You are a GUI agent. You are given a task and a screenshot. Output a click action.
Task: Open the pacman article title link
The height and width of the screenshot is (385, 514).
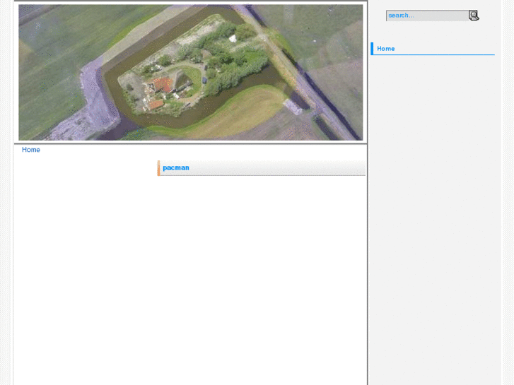click(176, 167)
